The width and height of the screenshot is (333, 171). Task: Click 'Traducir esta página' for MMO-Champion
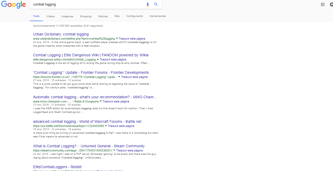[116, 101]
